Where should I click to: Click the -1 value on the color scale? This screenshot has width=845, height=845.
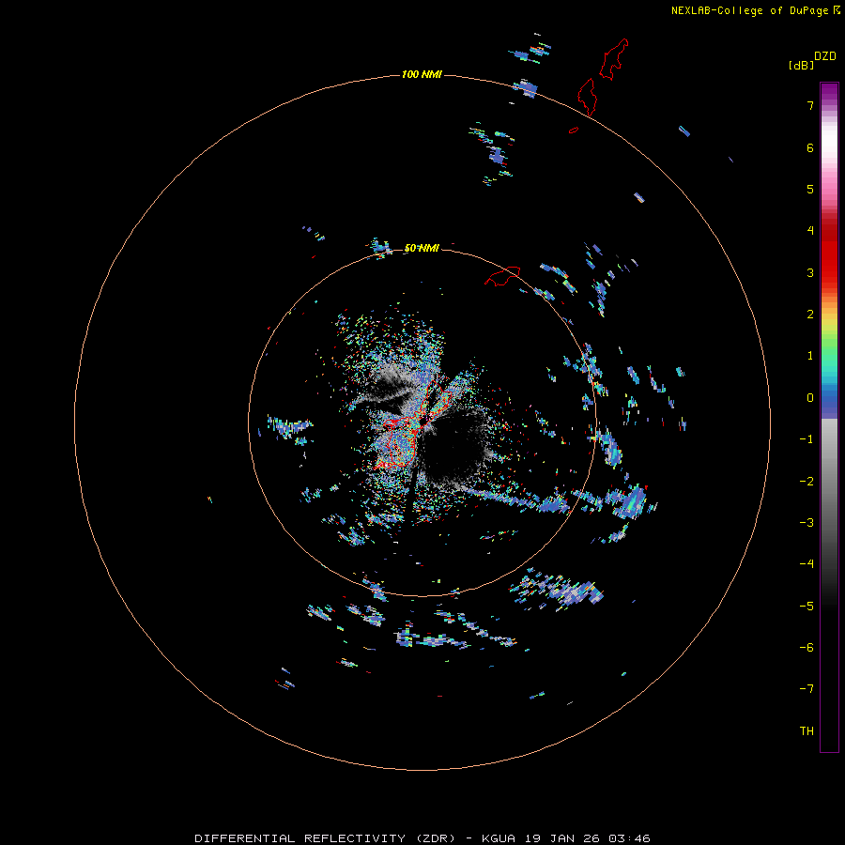[x=807, y=439]
